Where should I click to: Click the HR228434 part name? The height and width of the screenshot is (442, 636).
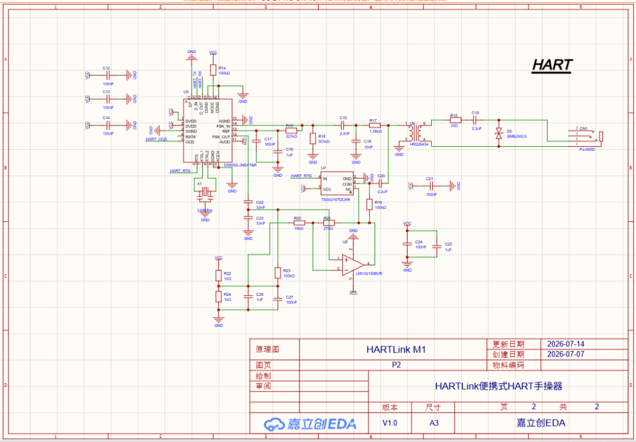point(419,144)
